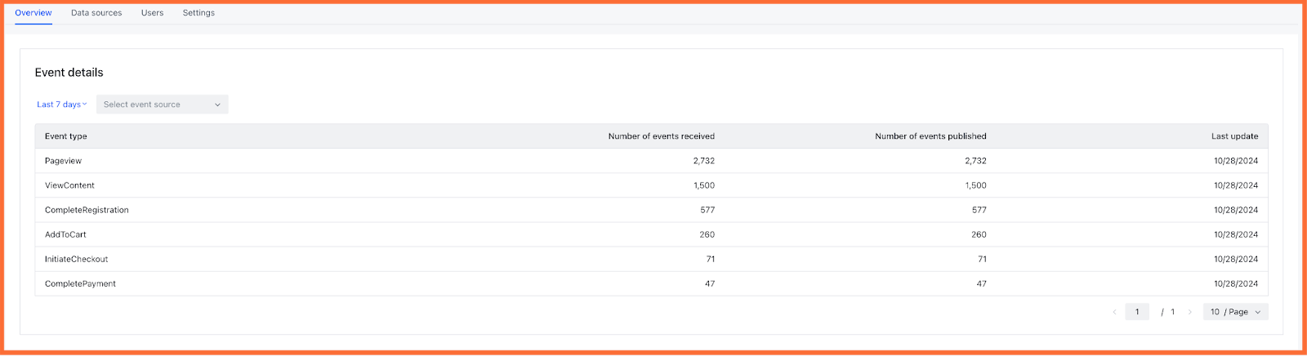Click the Last update column header
The width and height of the screenshot is (1307, 356).
coord(1234,136)
